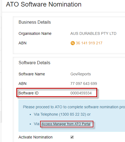Viewport: 125px width, 142px height.
Task: Click the Software ID label
Action: click(x=29, y=93)
